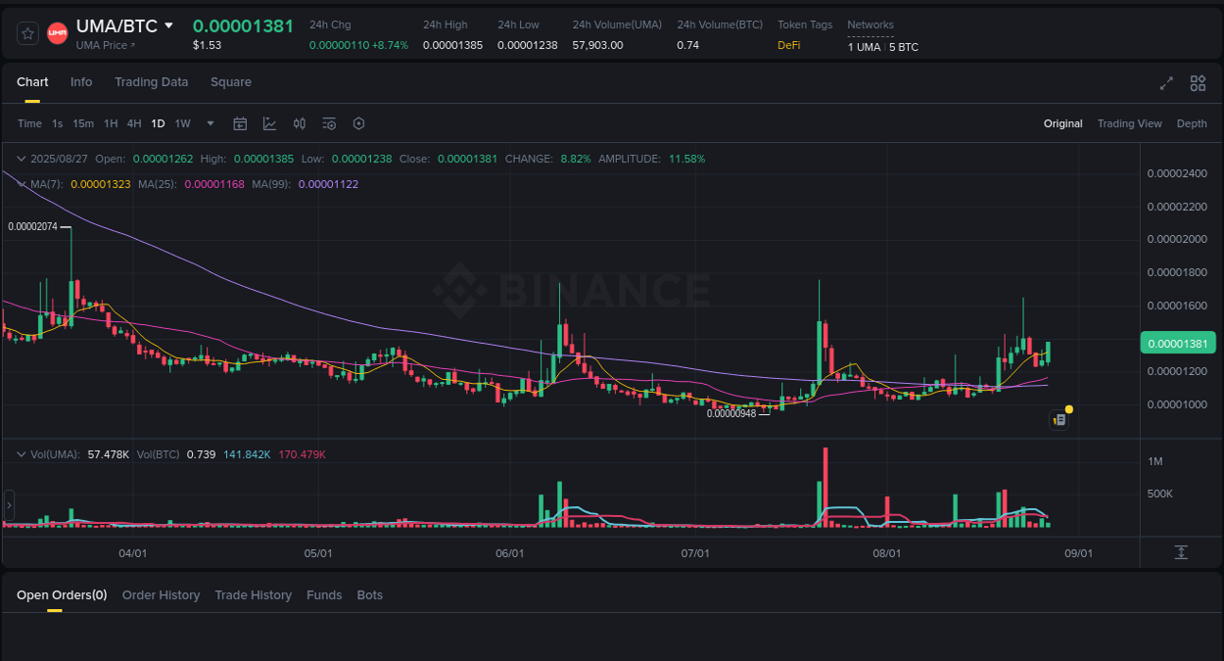Click the auto-fit vertical scale icon
Image resolution: width=1224 pixels, height=661 pixels.
(x=1181, y=552)
